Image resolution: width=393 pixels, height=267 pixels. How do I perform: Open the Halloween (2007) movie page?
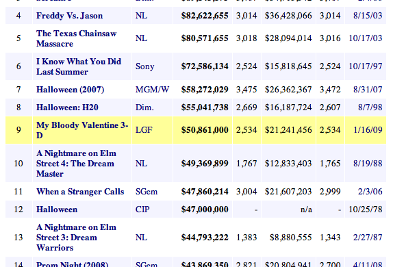70,90
